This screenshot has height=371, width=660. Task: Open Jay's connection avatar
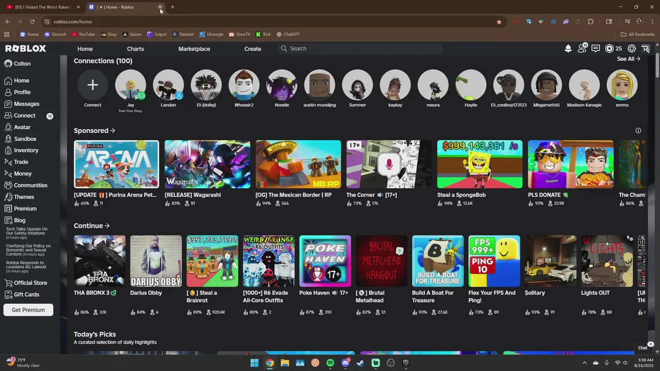(x=130, y=85)
